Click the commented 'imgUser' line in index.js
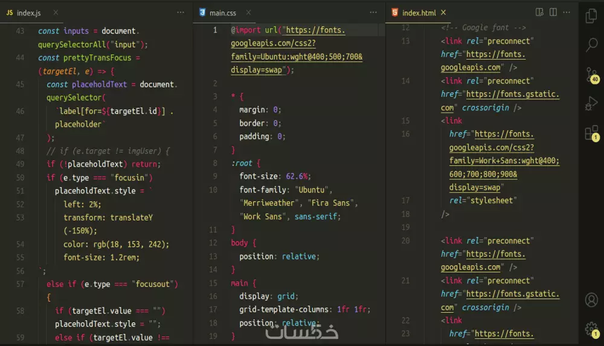The height and width of the screenshot is (346, 604). click(x=108, y=151)
